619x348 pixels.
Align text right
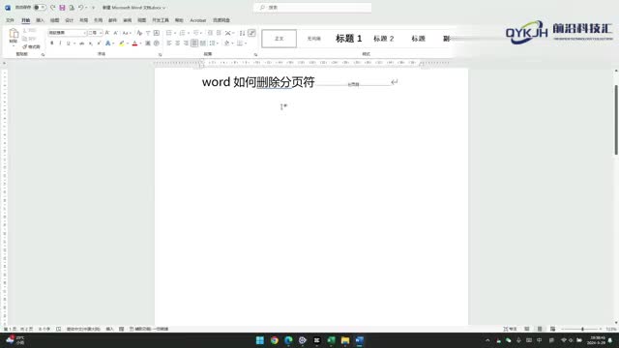[186, 43]
